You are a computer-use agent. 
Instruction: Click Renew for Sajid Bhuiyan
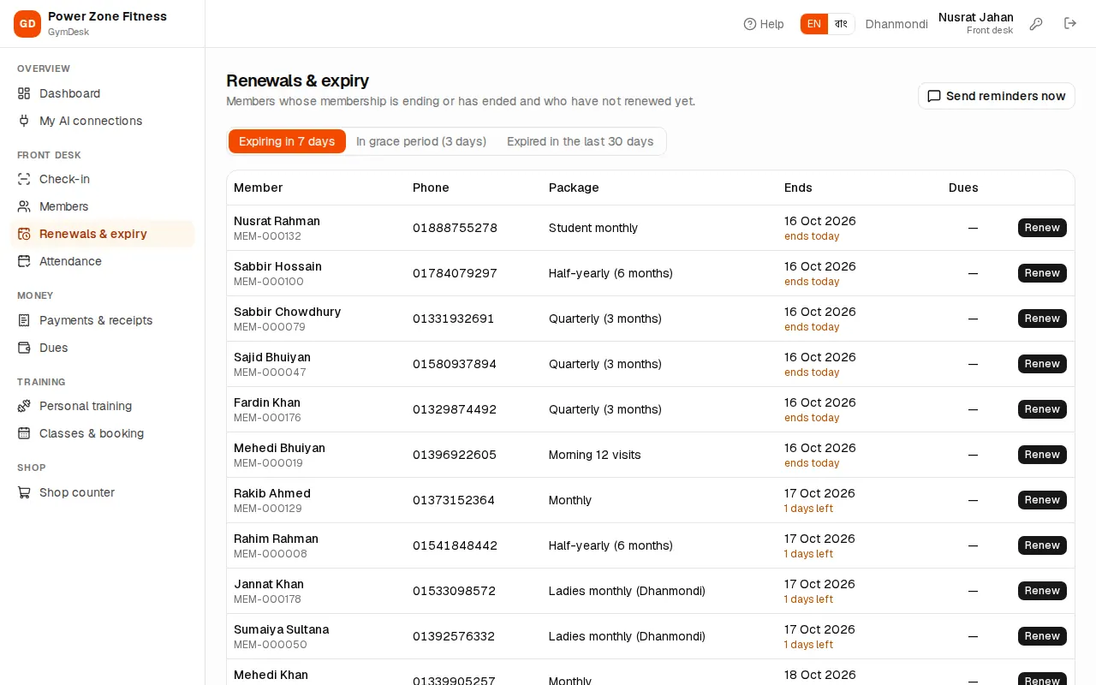[x=1042, y=364]
